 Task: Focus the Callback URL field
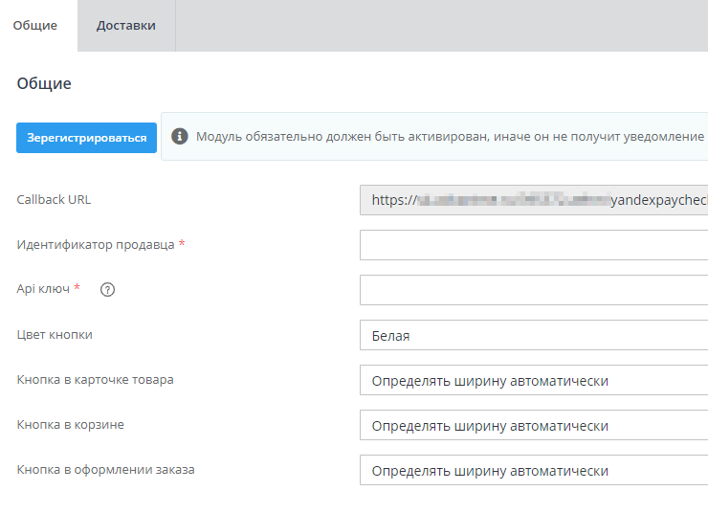pos(534,200)
